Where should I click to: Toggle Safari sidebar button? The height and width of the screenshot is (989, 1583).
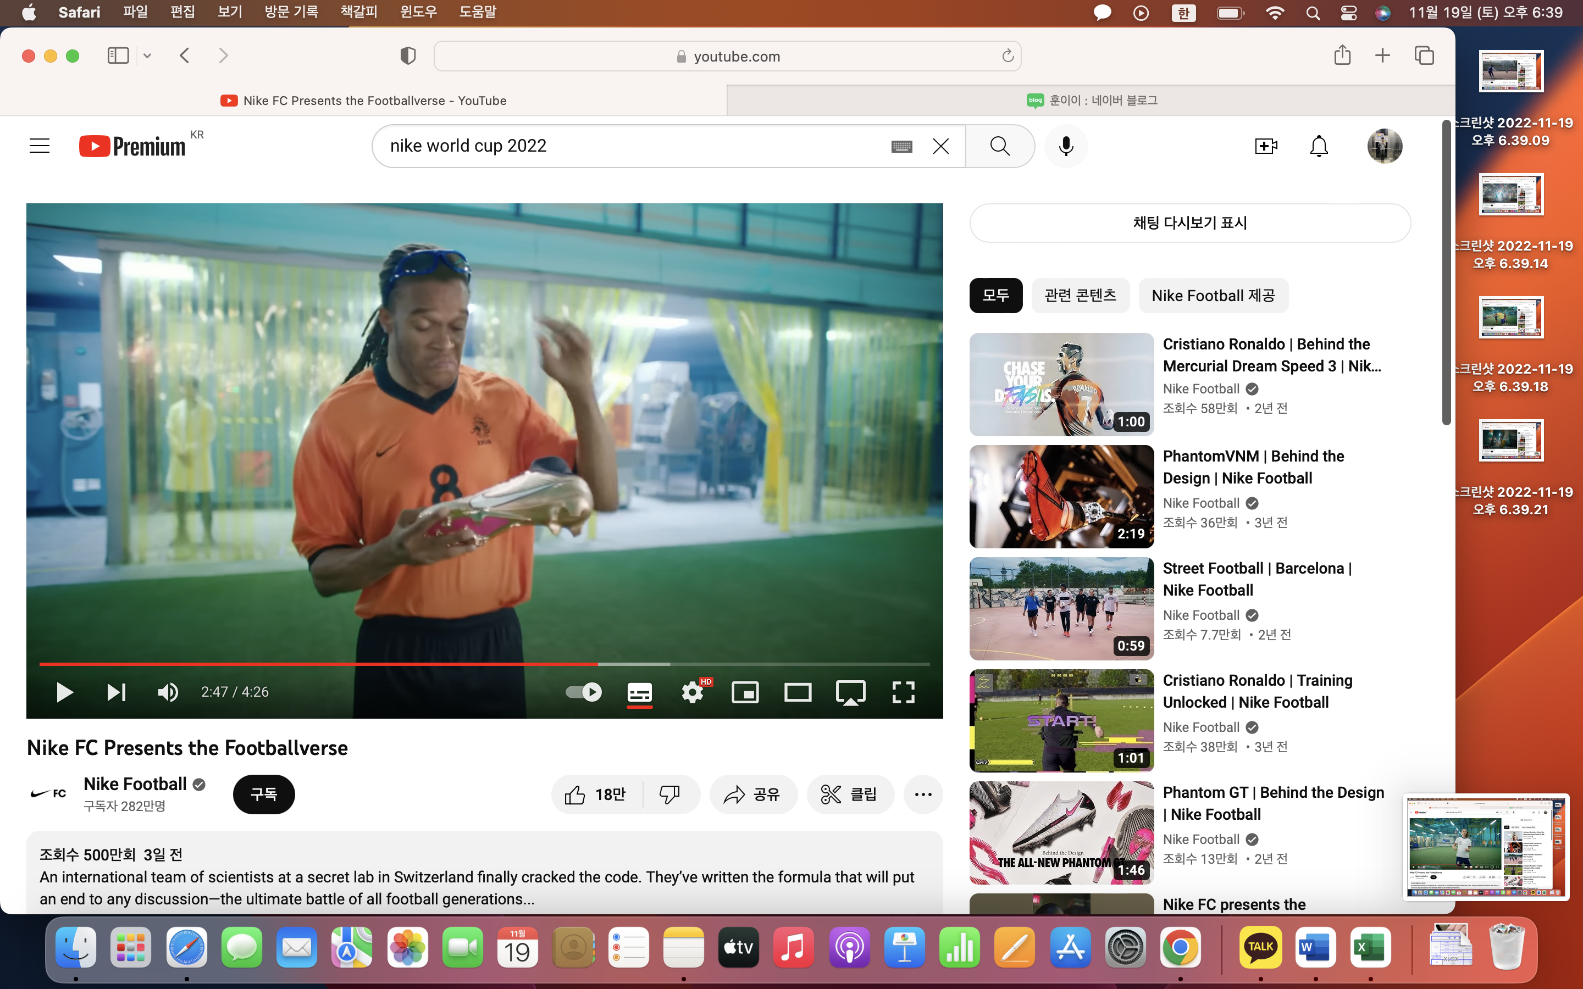click(118, 55)
